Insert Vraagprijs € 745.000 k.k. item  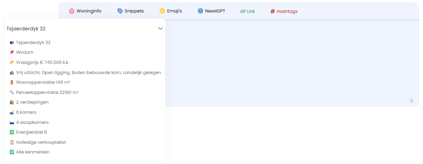tap(42, 62)
